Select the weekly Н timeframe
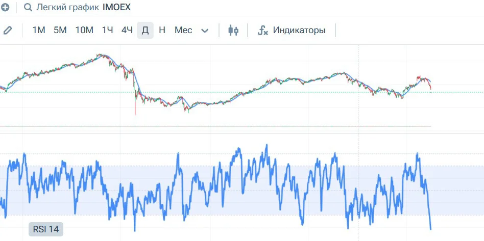Image resolution: width=484 pixels, height=241 pixels. tap(162, 30)
